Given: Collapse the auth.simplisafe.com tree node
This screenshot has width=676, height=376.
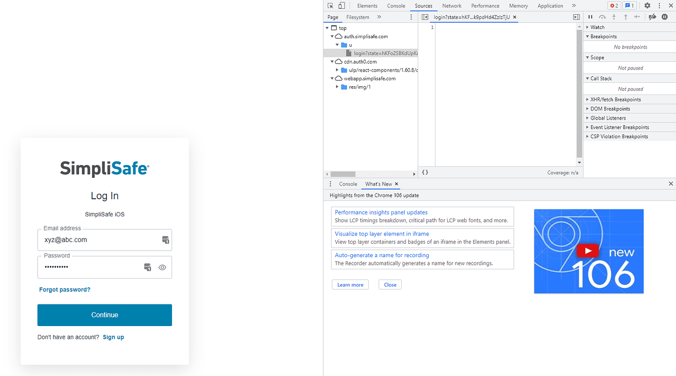Looking at the screenshot, I should (332, 37).
